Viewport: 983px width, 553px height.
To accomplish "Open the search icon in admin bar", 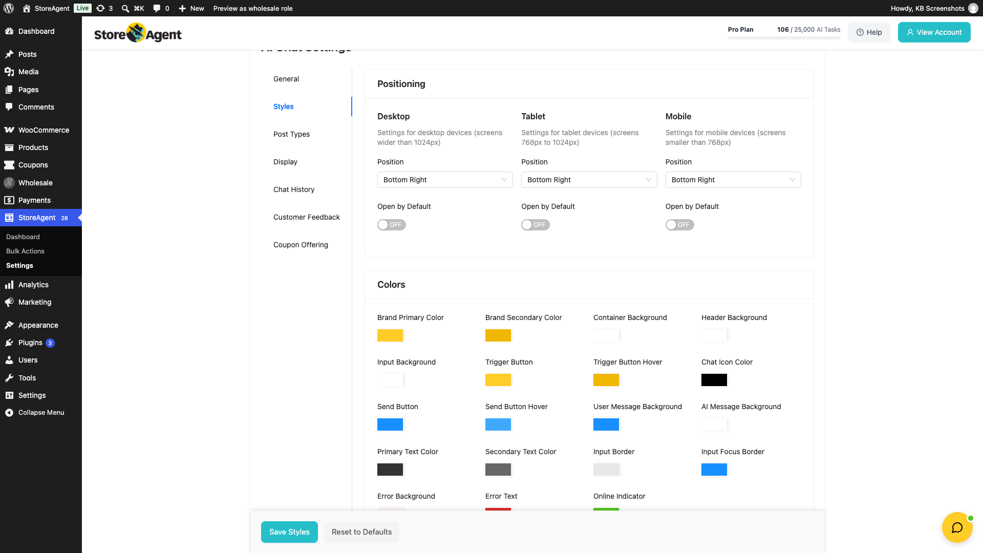I will point(125,8).
